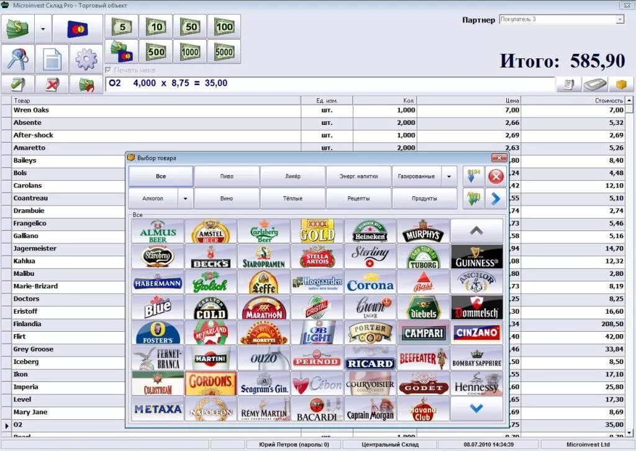
Task: Close the Выбор товара dialog
Action: (x=499, y=158)
